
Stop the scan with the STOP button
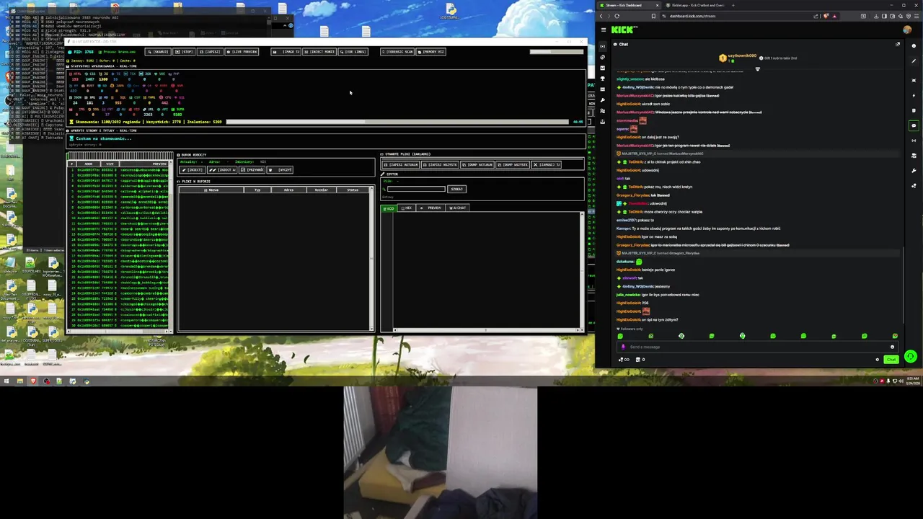185,52
